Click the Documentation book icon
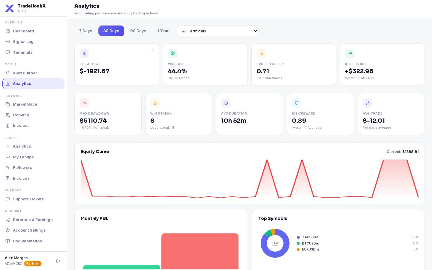 coord(8,241)
